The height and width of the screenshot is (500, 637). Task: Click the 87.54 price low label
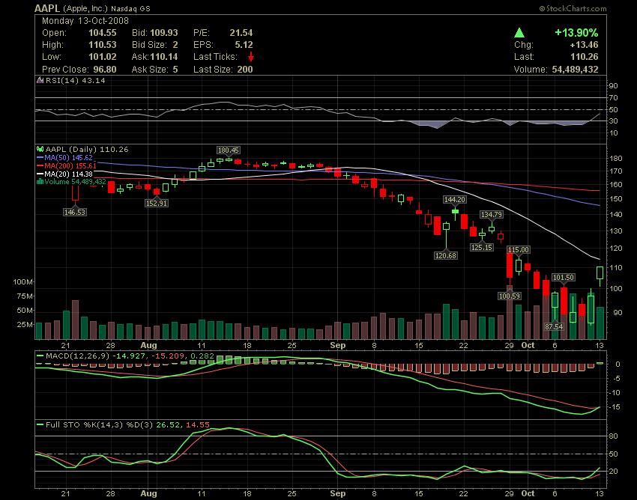[554, 326]
